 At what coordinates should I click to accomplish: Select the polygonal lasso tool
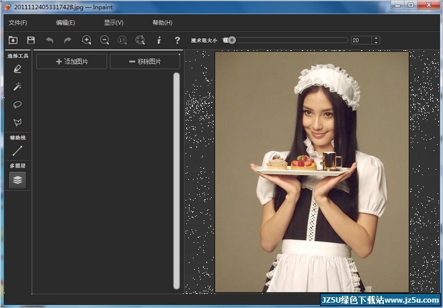tap(17, 122)
